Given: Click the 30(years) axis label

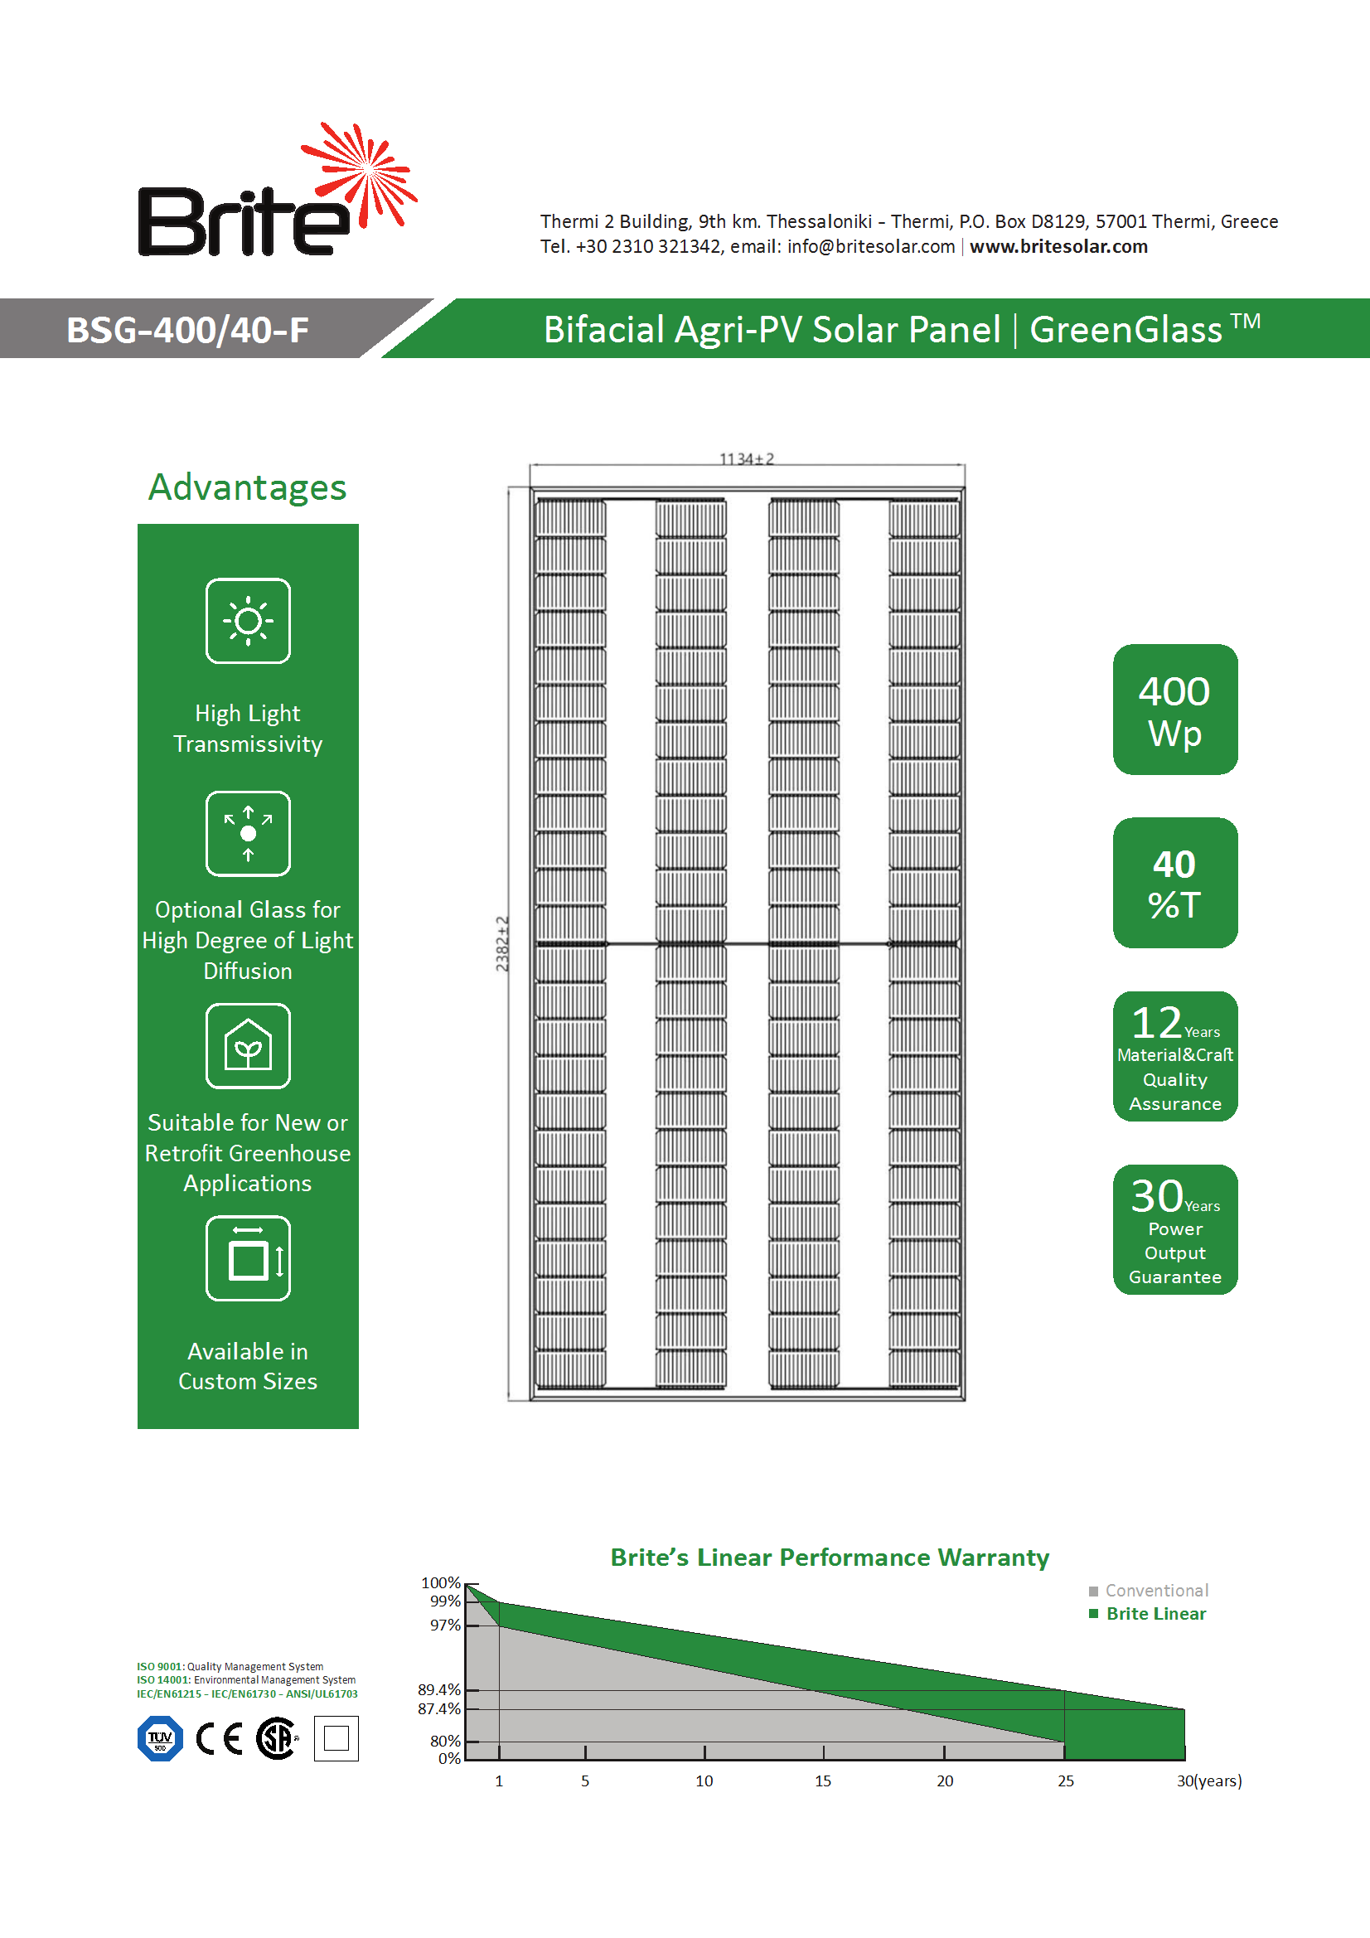Looking at the screenshot, I should pos(1208,1781).
